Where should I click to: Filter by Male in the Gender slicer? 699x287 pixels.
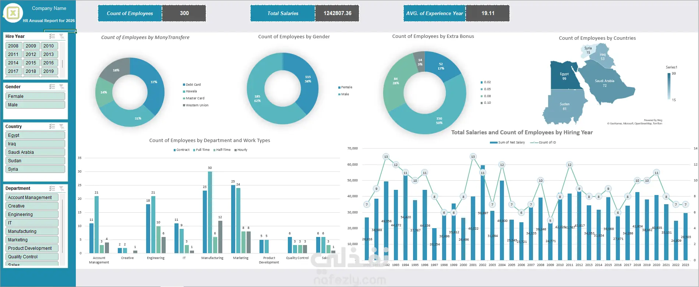click(x=35, y=105)
